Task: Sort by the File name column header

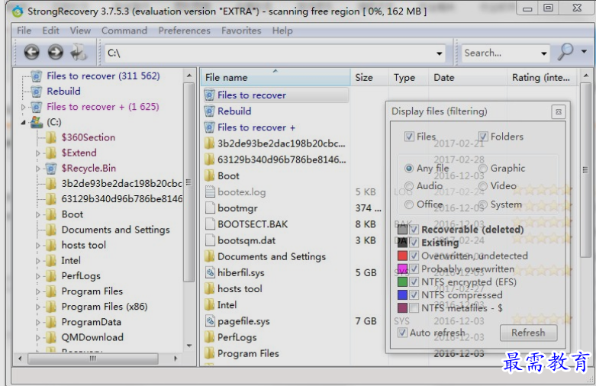Action: pyautogui.click(x=275, y=78)
